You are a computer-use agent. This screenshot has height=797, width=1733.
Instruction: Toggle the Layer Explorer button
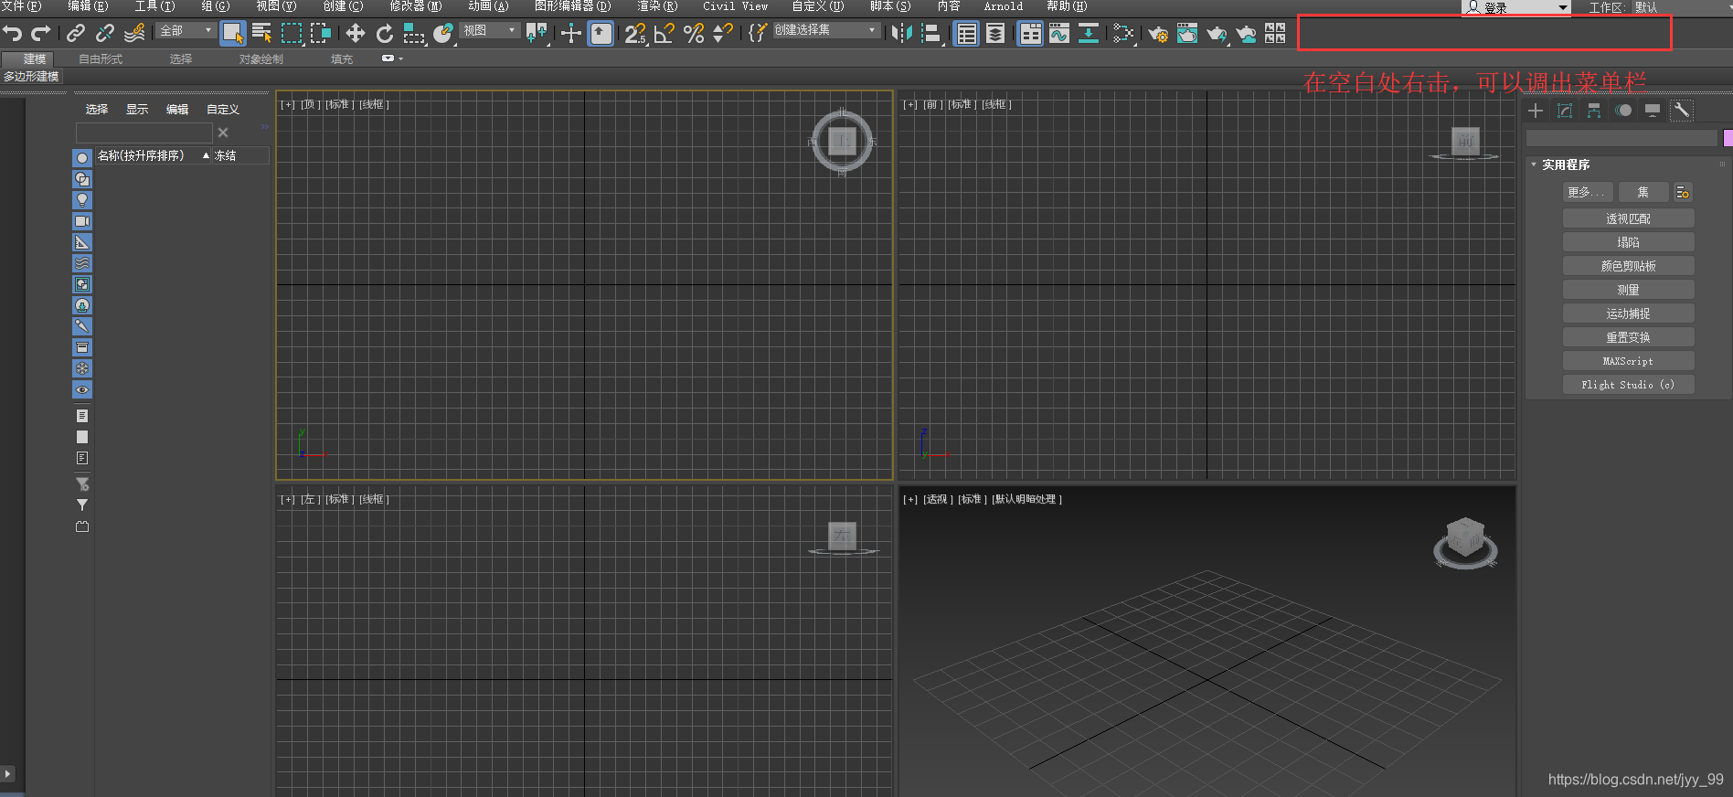(x=995, y=34)
